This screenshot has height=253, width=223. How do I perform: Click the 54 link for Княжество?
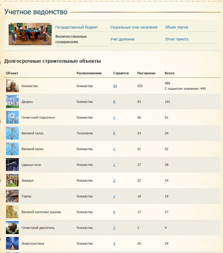[115, 86]
